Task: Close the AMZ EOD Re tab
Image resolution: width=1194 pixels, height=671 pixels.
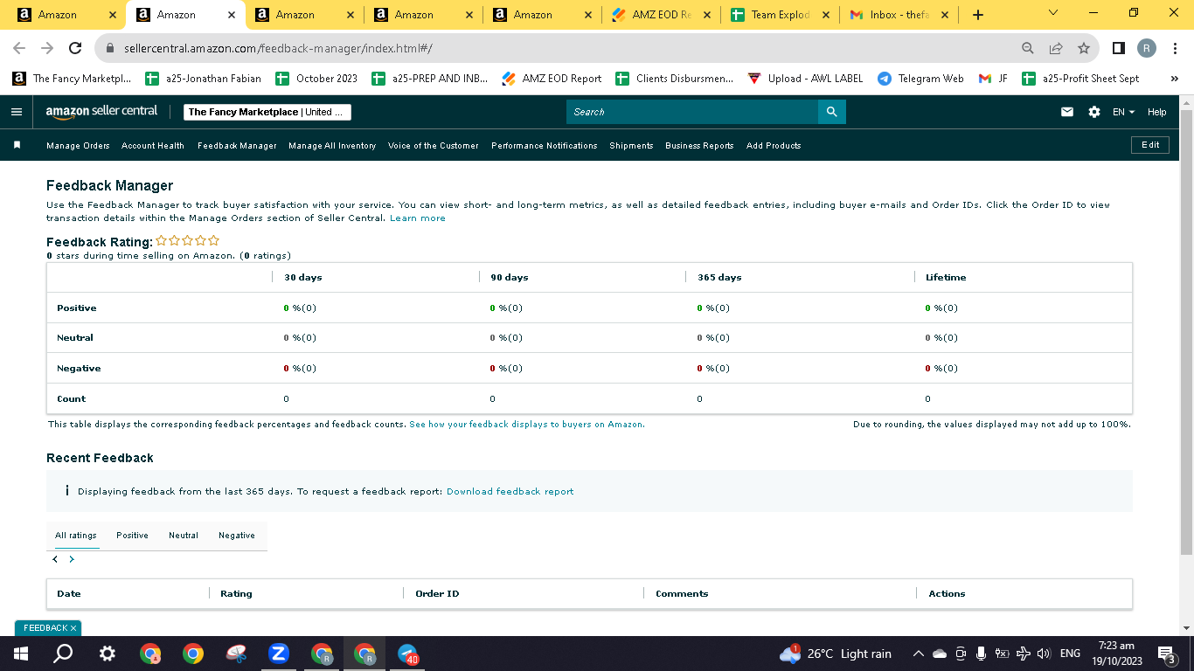Action: 707,15
